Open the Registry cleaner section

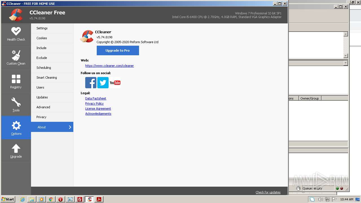[16, 81]
